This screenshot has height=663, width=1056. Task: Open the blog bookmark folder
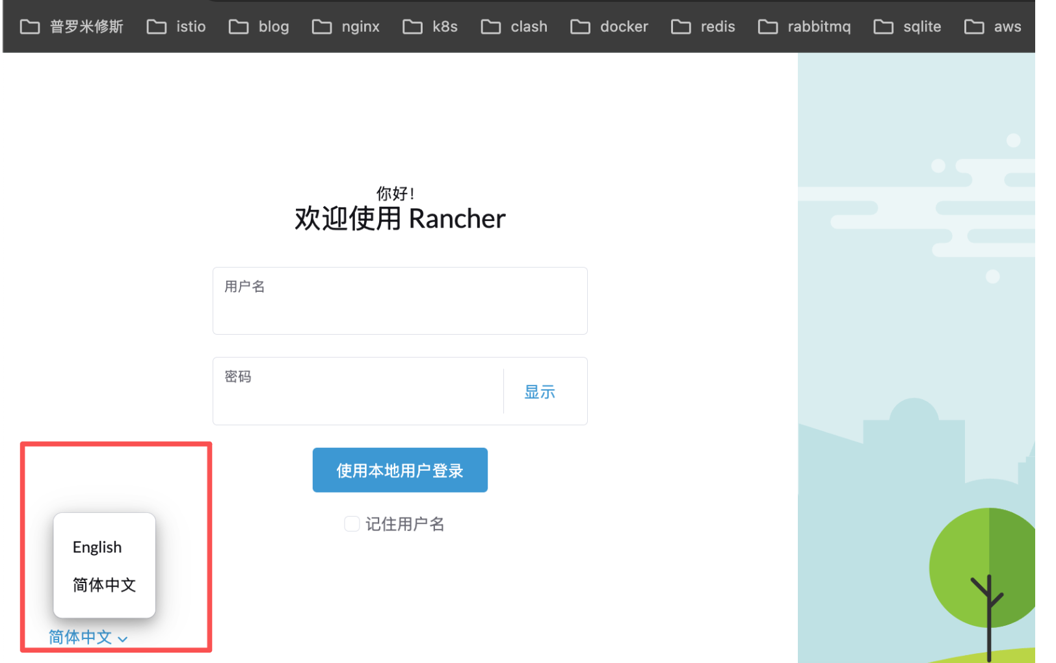[x=259, y=27]
